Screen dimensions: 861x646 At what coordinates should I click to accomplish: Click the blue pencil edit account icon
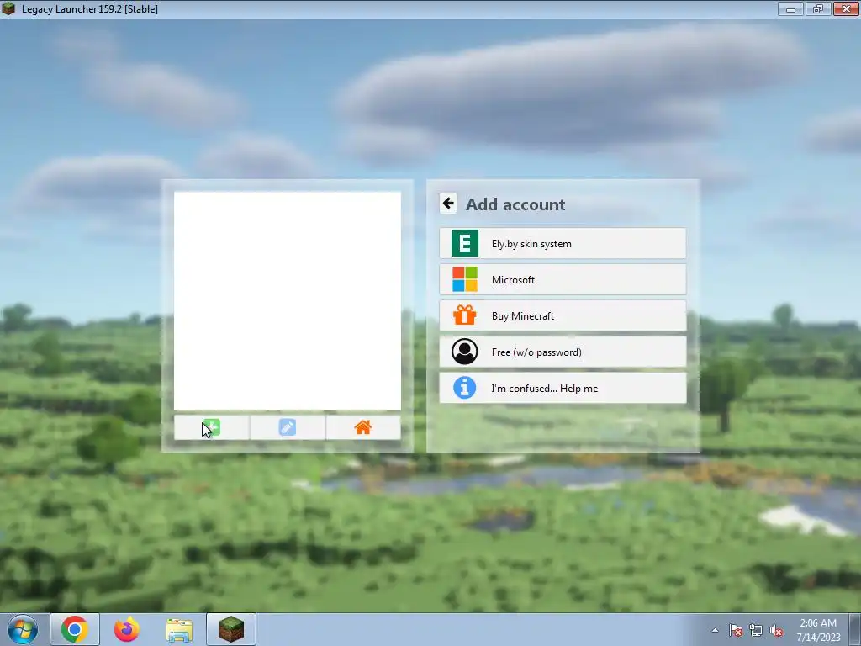click(288, 427)
